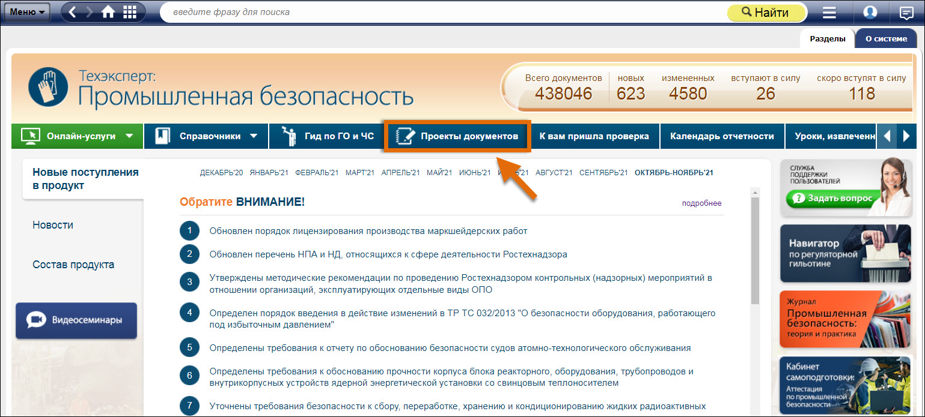This screenshot has width=925, height=417.
Task: Open link about ТР ТС 032/2013 changes
Action: (462, 319)
